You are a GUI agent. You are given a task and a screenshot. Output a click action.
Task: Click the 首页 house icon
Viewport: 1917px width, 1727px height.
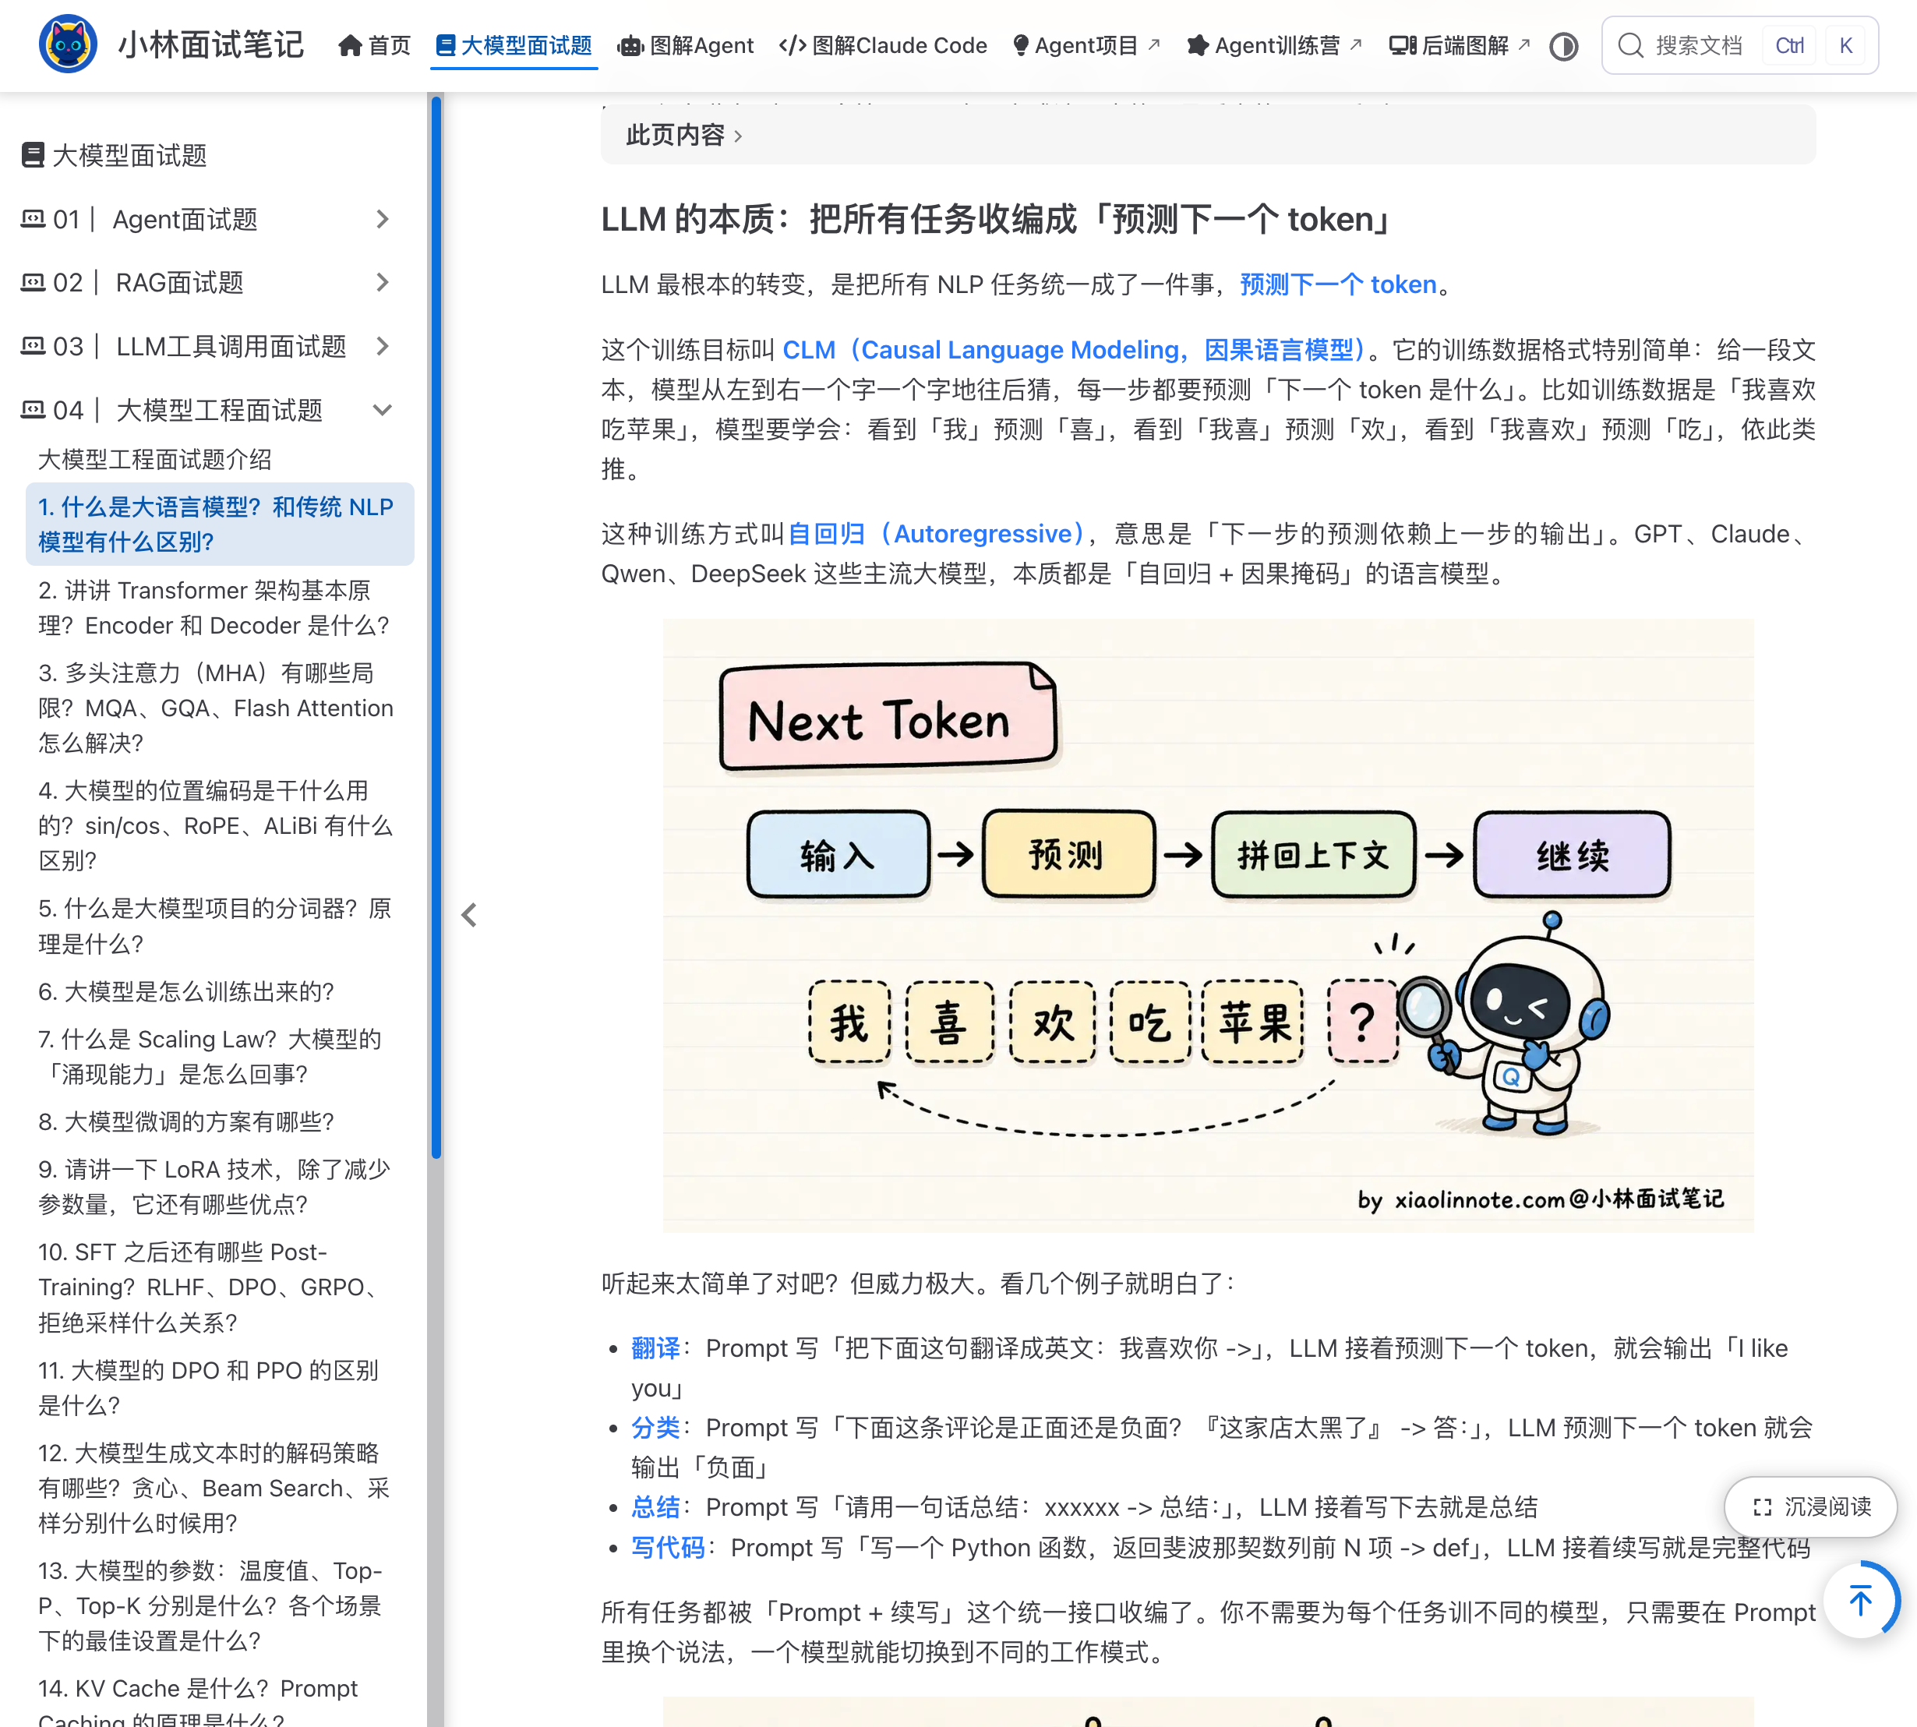350,45
